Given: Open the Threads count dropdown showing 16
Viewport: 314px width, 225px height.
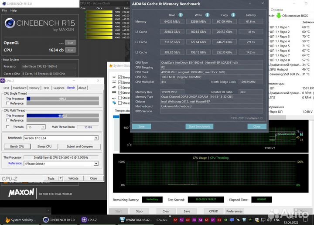Looking at the screenshot, I should (43, 127).
